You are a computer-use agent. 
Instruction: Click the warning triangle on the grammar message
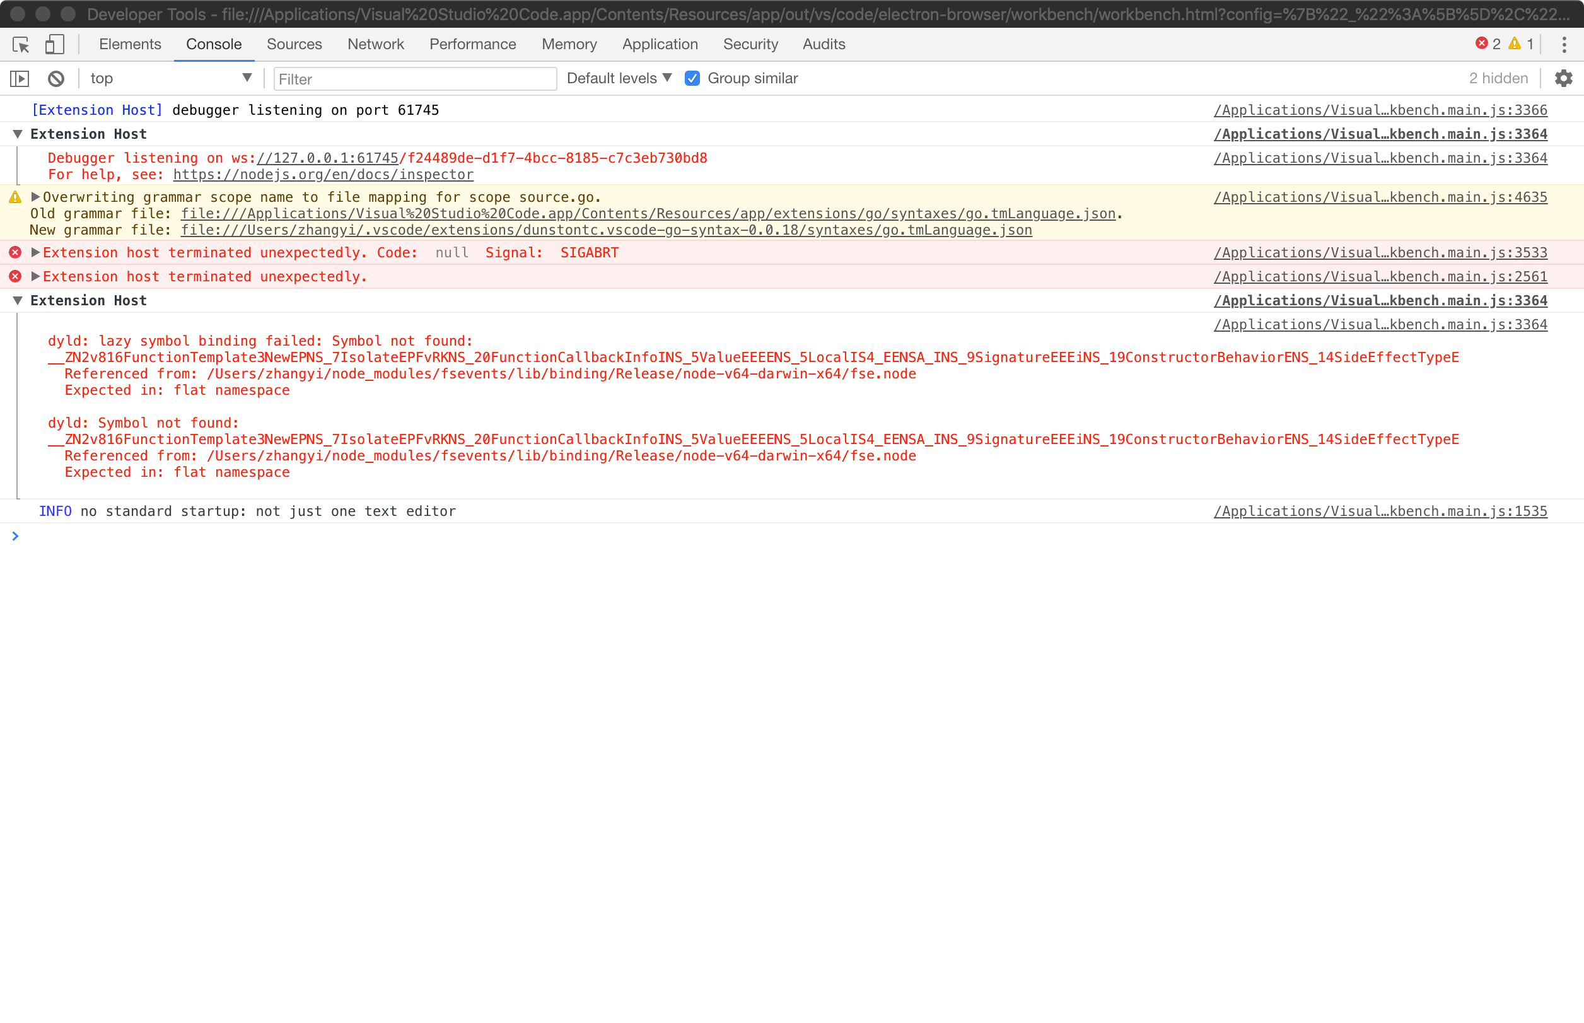(14, 197)
